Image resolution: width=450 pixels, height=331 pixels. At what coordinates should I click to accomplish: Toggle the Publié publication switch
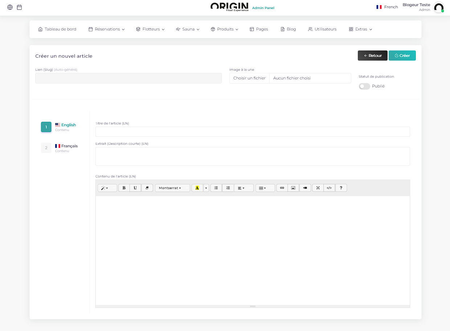coord(364,86)
